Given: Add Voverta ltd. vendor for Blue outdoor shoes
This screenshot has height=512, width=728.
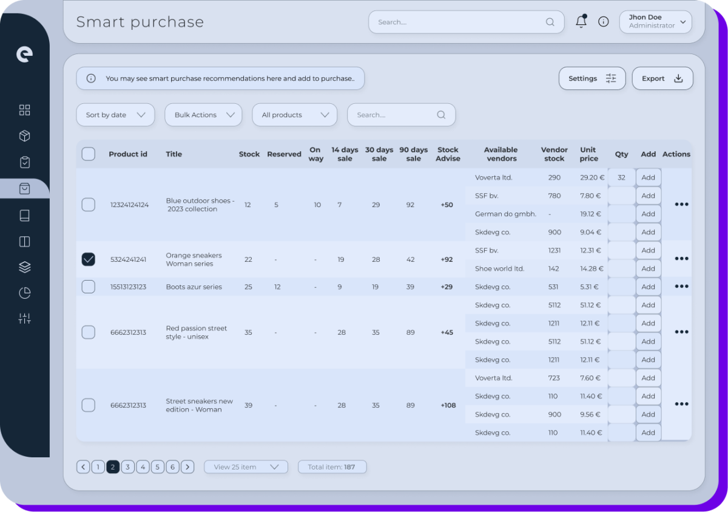Looking at the screenshot, I should (648, 177).
